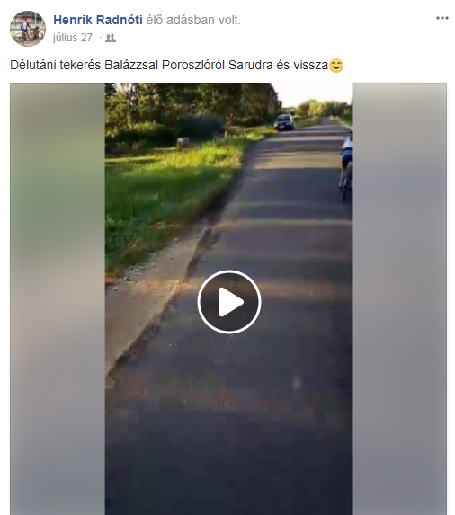
Task: Click the cyclist in the video frame
Action: [x=346, y=164]
